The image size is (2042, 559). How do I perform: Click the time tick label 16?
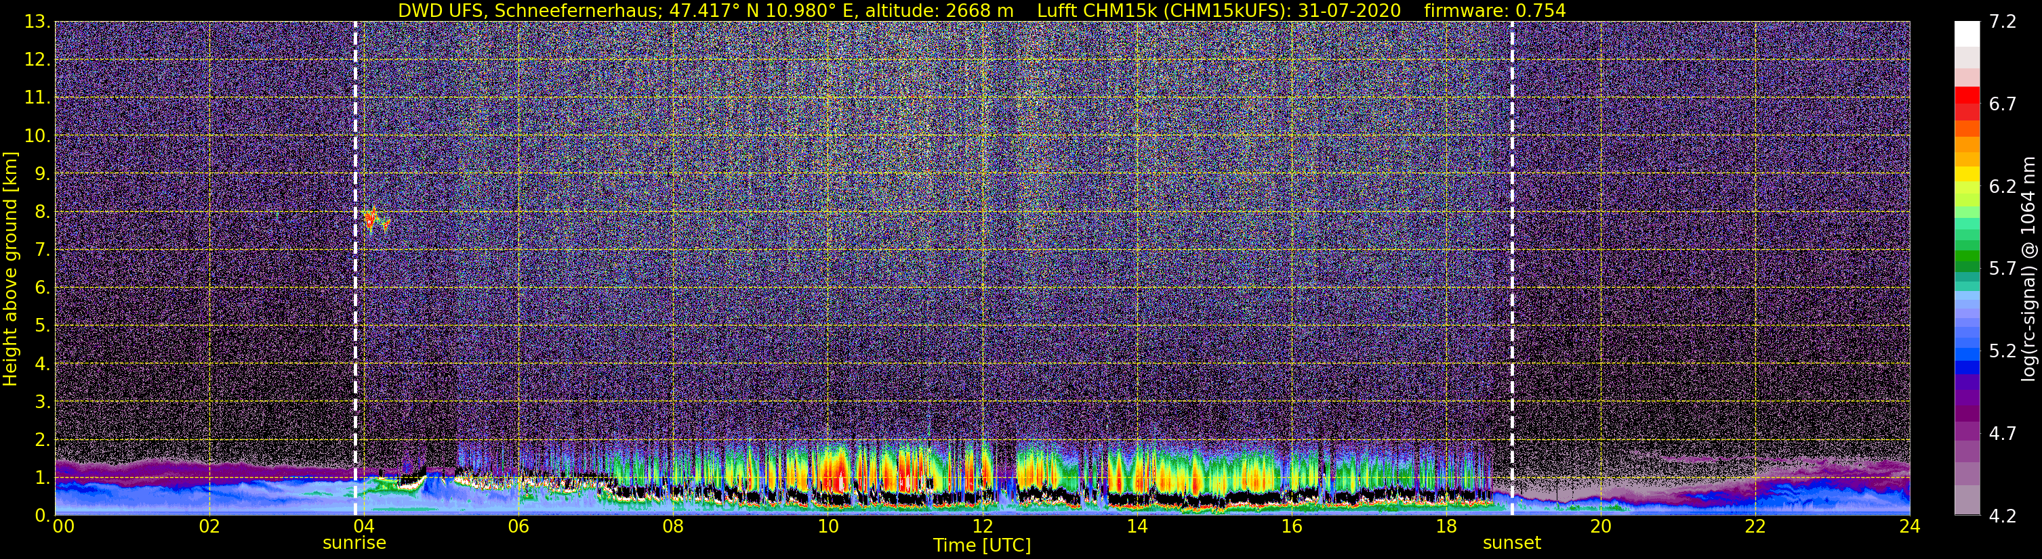coord(1291,527)
